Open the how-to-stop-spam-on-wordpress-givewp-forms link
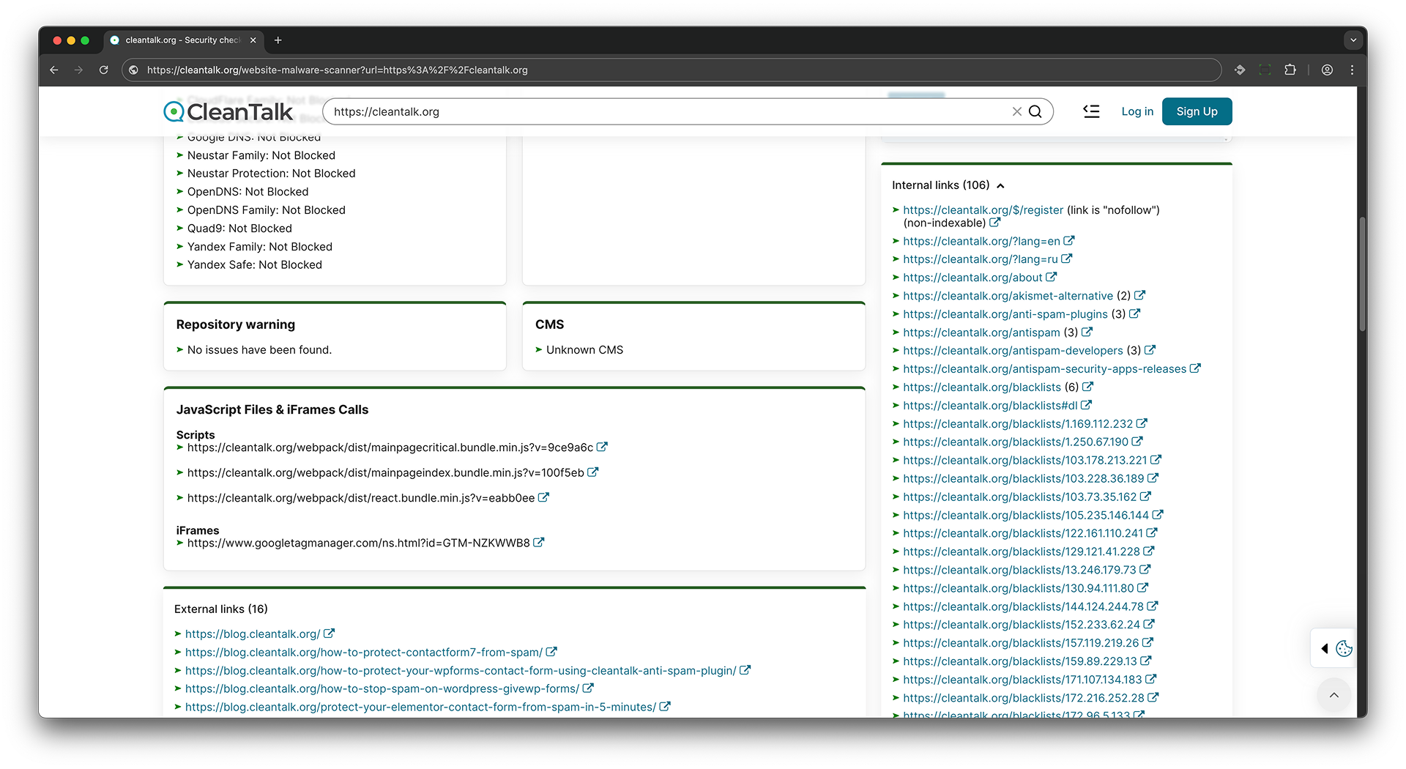 pyautogui.click(x=382, y=689)
